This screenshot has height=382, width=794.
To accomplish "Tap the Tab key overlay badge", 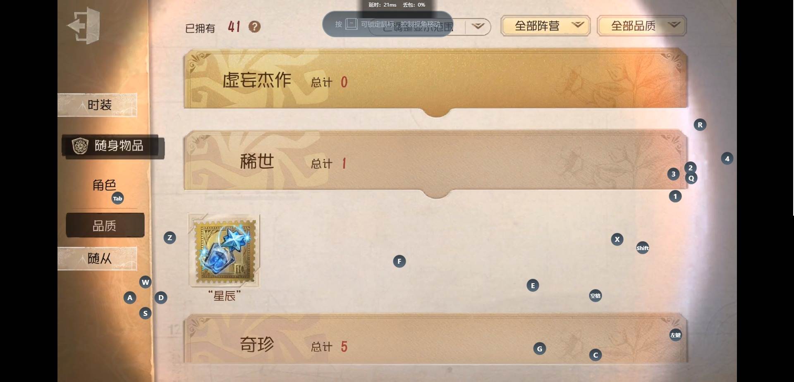I will pos(118,198).
